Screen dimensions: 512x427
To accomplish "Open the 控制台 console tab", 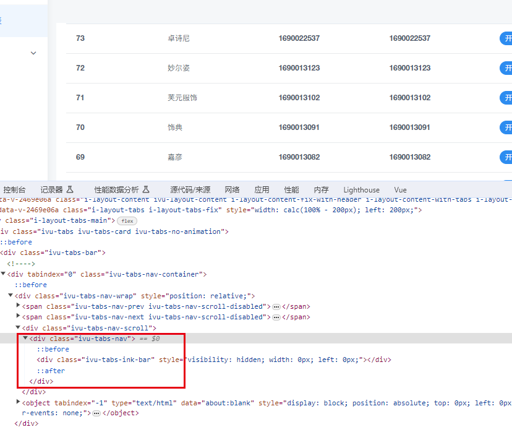I will (x=14, y=190).
